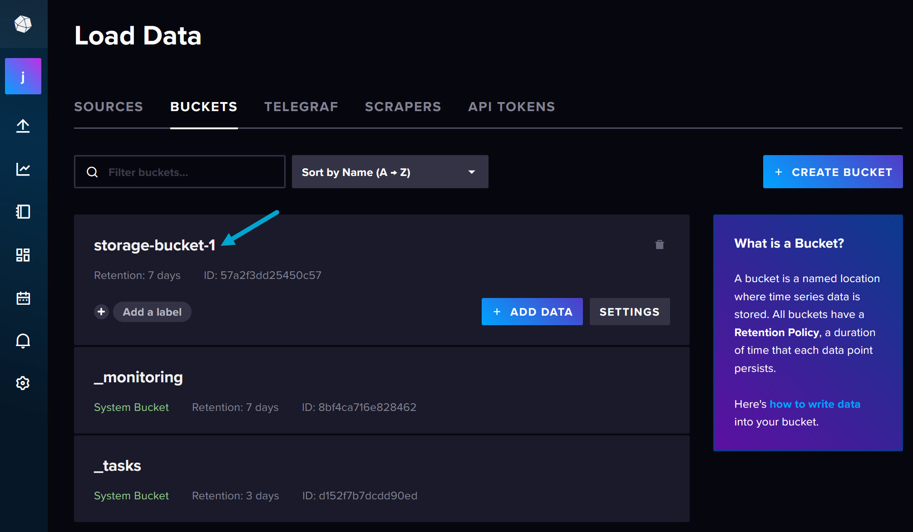Click the InfluxDB logo icon
Viewport: 913px width, 532px height.
pyautogui.click(x=23, y=24)
